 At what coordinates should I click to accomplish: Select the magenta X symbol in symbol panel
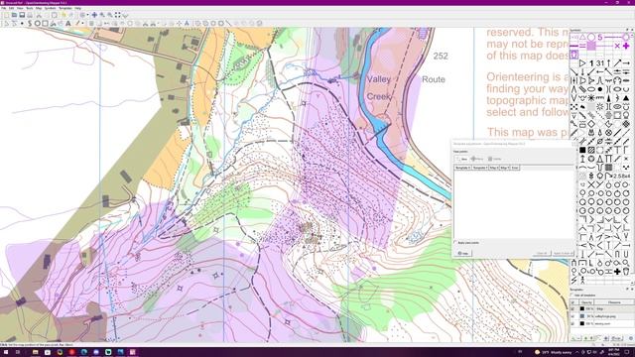click(617, 46)
